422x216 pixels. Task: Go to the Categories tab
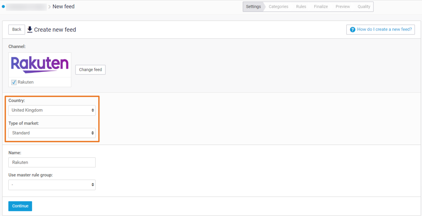coord(278,7)
